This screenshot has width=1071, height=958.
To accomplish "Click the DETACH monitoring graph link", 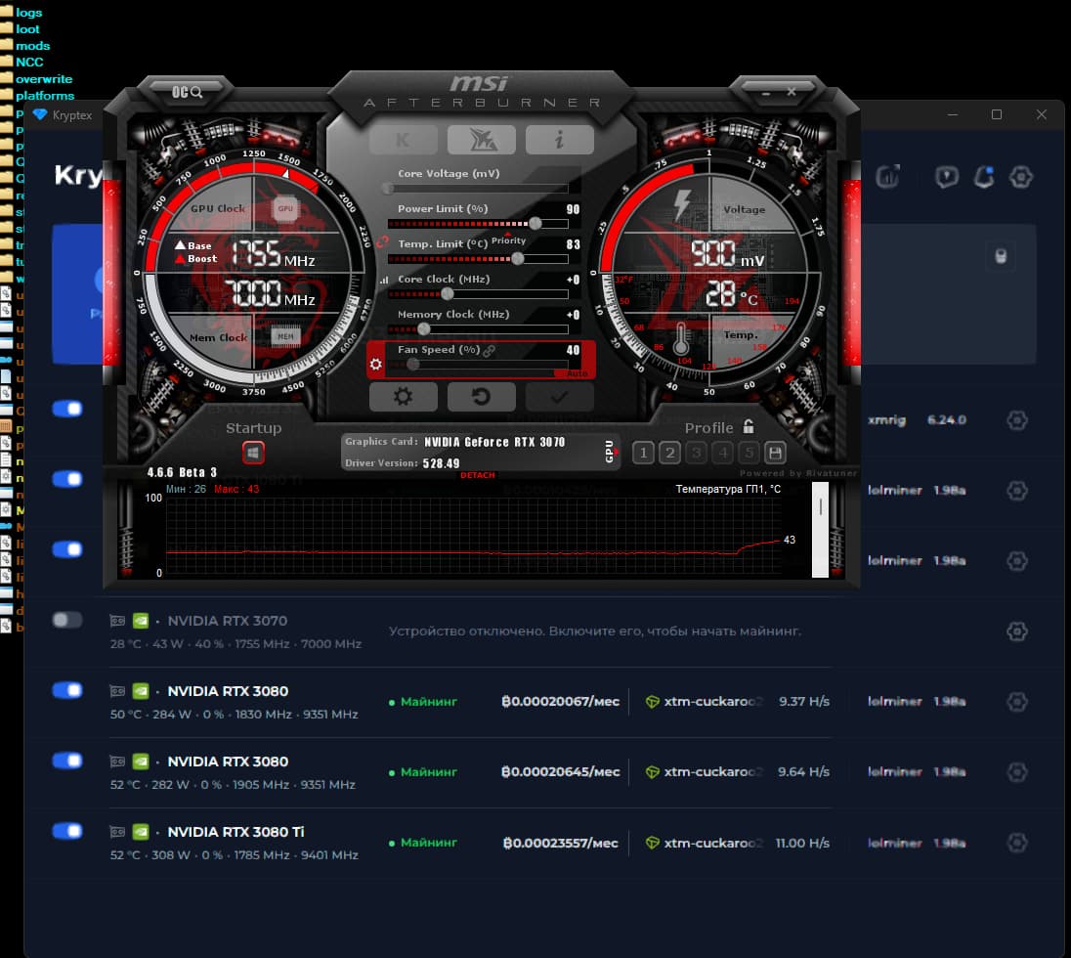I will point(477,475).
